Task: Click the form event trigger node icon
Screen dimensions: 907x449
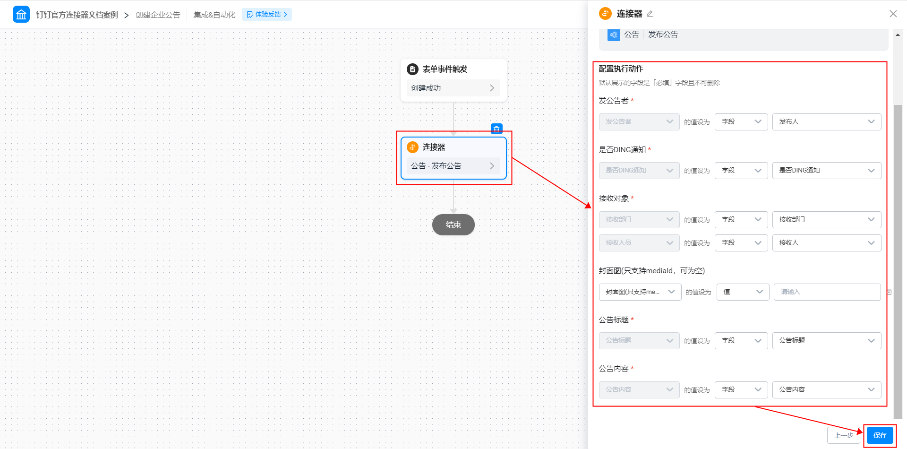Action: [x=412, y=69]
